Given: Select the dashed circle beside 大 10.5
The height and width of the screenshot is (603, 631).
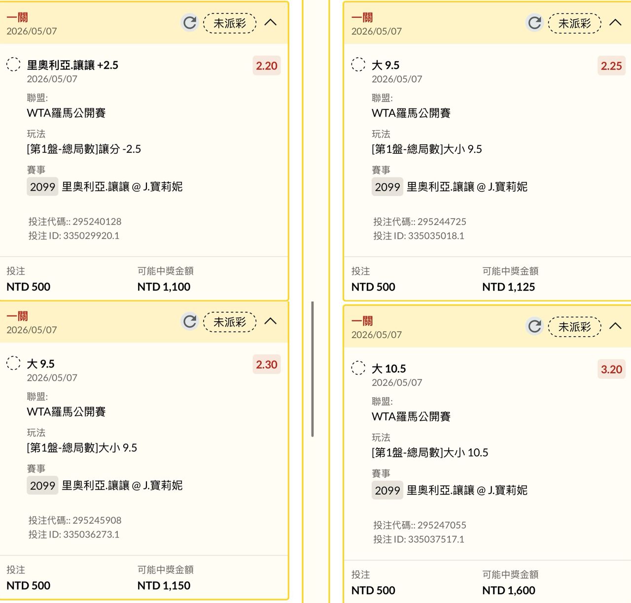Looking at the screenshot, I should (x=358, y=368).
